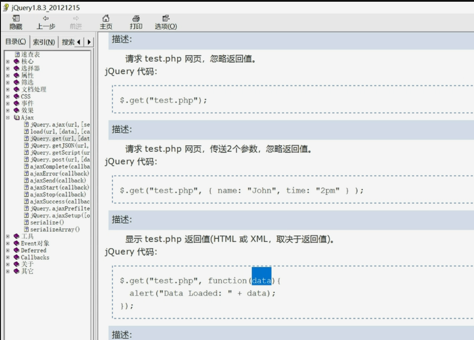Click the 效果 book icon
The image size is (474, 340).
coord(17,110)
